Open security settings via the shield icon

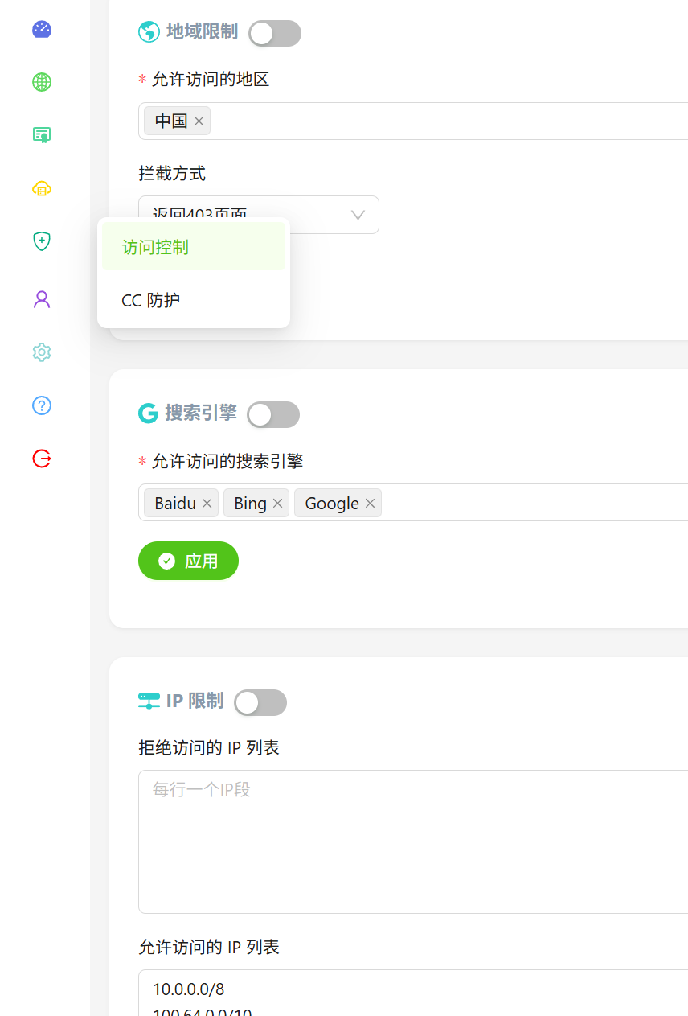click(41, 241)
